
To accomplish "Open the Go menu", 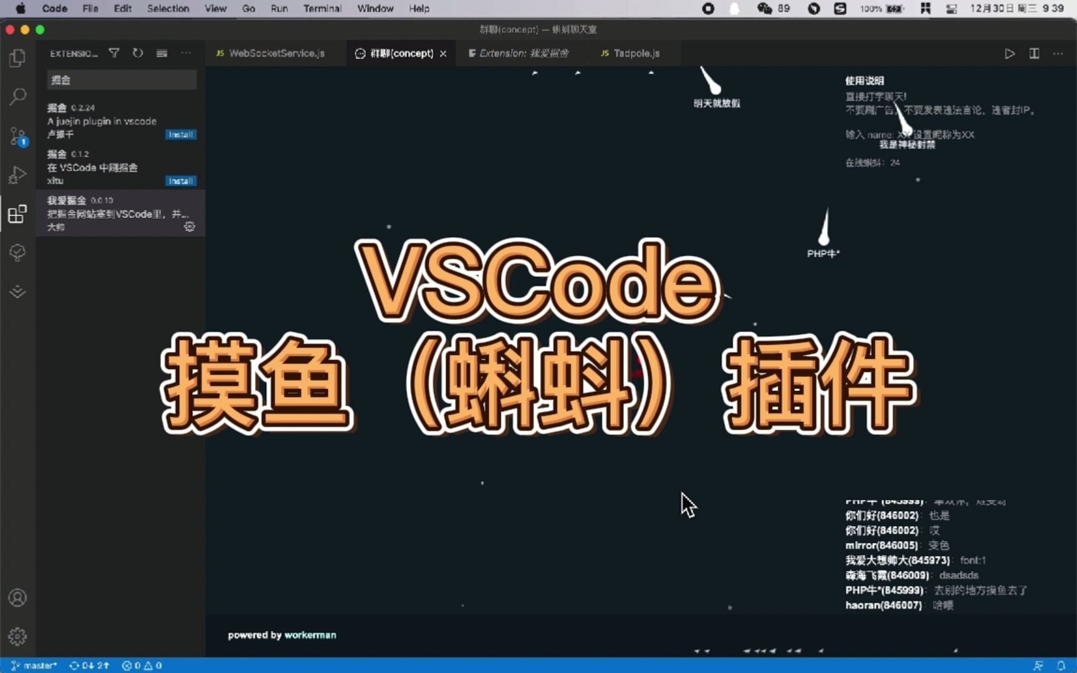I will pos(248,9).
